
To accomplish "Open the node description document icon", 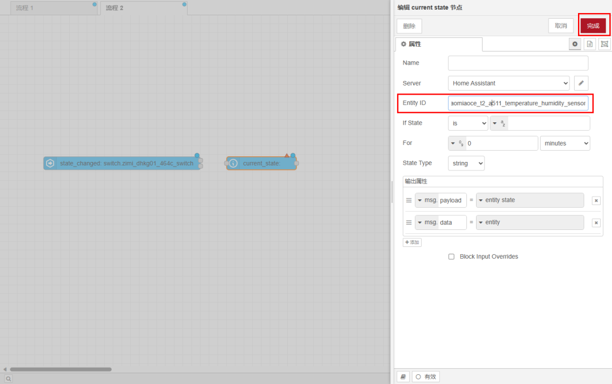I will coord(589,44).
